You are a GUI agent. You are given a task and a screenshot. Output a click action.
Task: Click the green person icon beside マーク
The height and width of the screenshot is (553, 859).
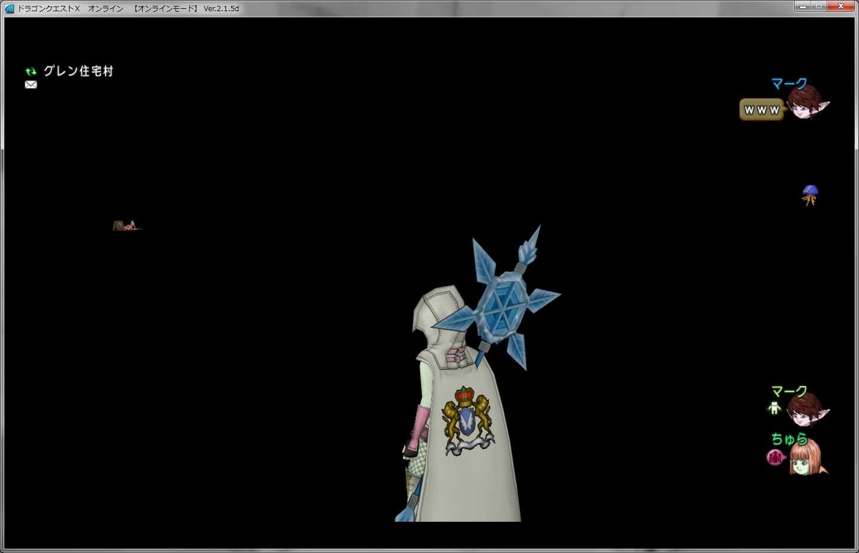pos(775,407)
